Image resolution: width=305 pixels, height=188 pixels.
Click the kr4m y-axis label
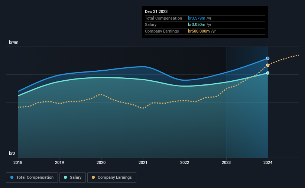tap(14, 42)
